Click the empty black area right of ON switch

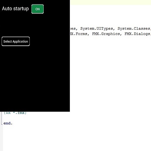(57, 9)
